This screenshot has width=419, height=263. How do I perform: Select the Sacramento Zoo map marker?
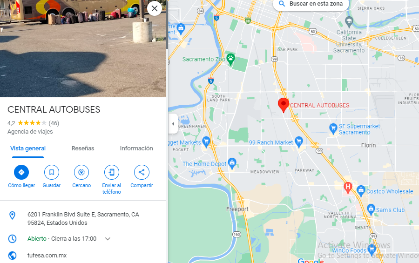click(230, 59)
